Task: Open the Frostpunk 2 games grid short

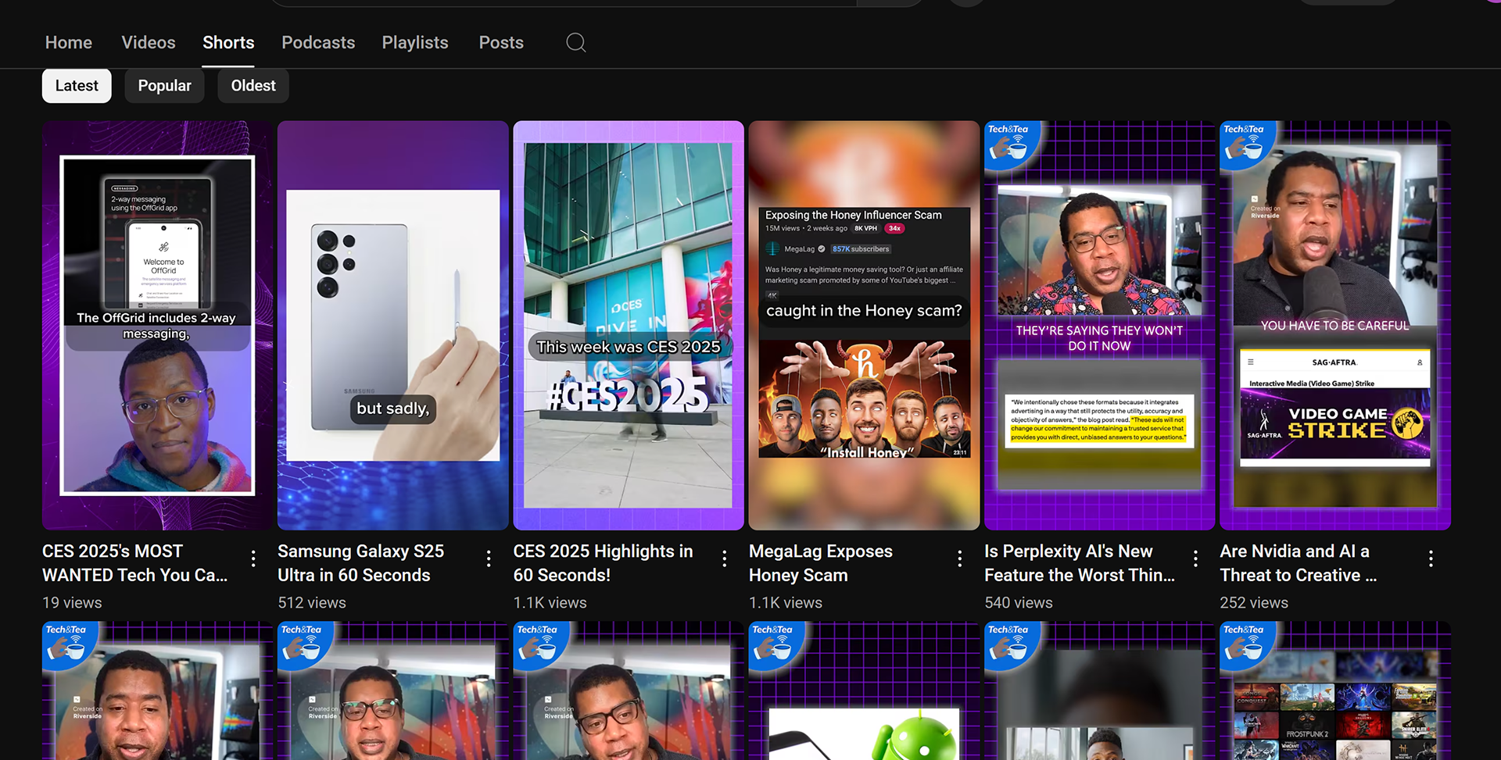Action: (1335, 690)
